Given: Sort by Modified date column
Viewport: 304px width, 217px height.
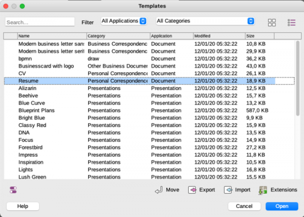Looking at the screenshot, I should pyautogui.click(x=218, y=36).
